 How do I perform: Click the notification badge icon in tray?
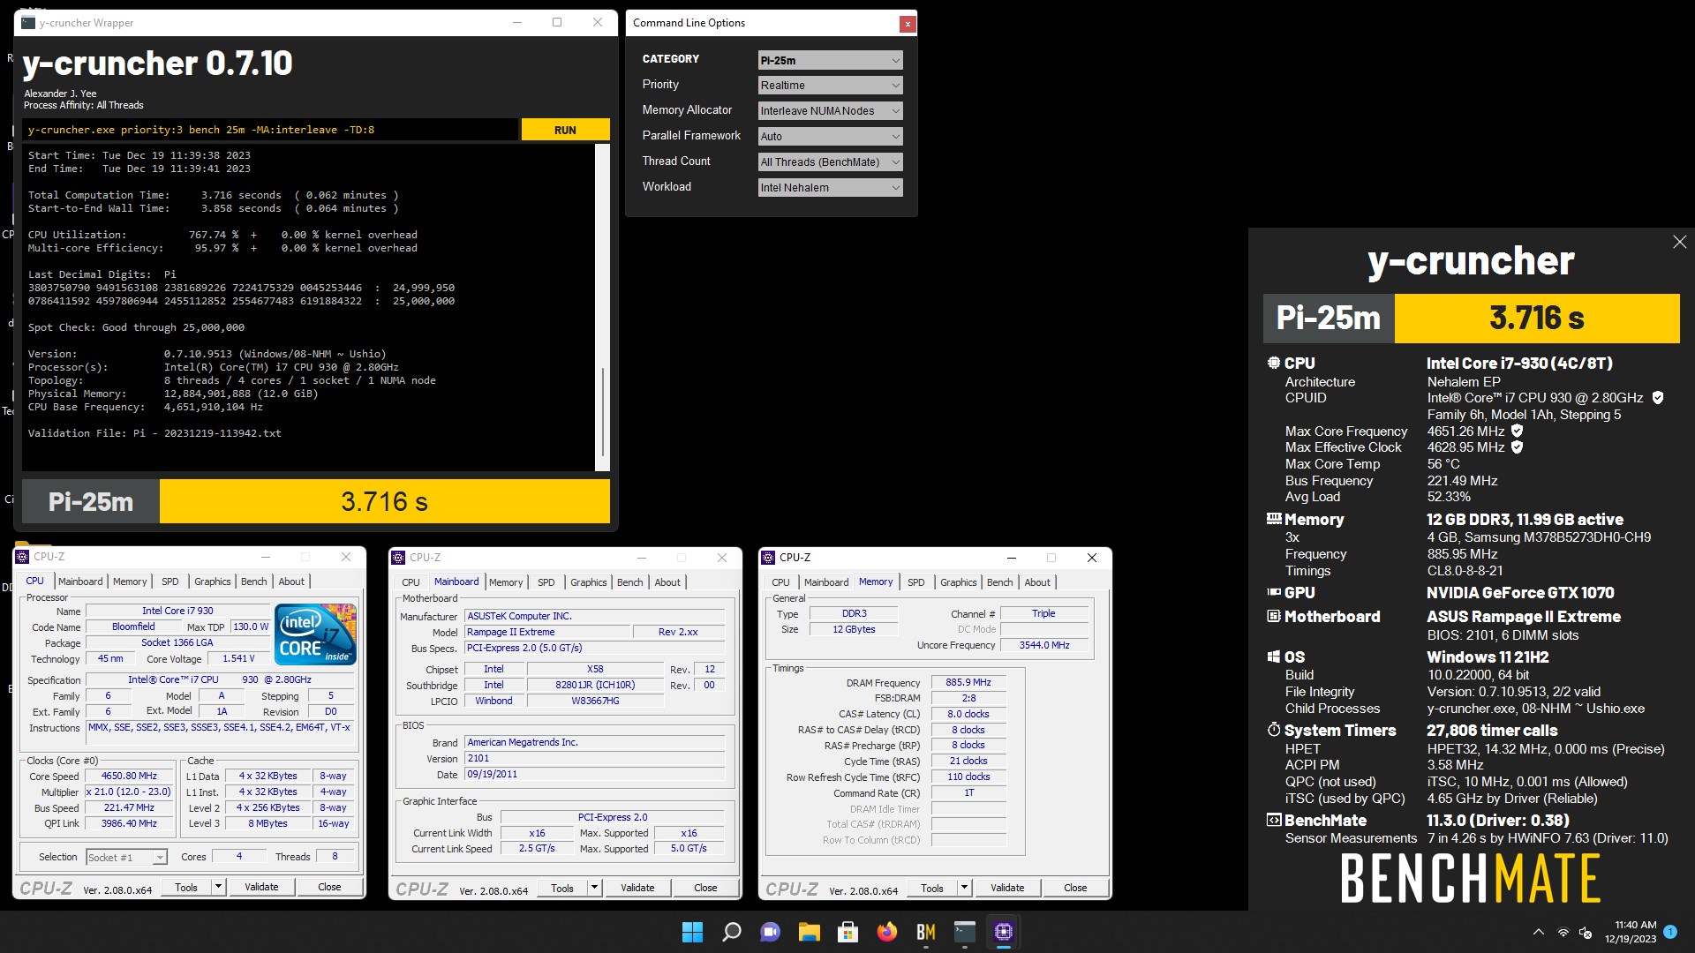[1670, 931]
